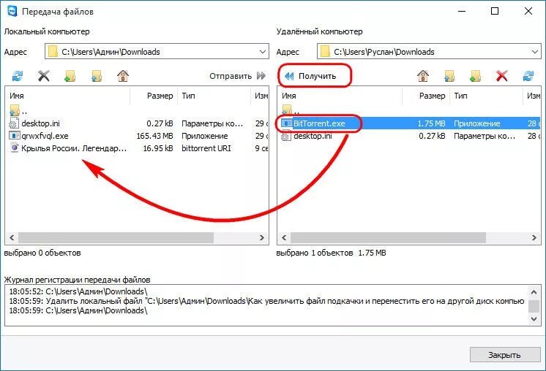Click type 'bittorrent URI' in local list

(206, 148)
